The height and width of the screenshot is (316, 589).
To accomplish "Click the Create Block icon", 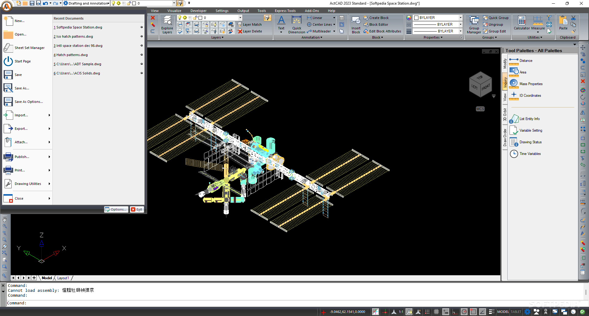I will (366, 18).
